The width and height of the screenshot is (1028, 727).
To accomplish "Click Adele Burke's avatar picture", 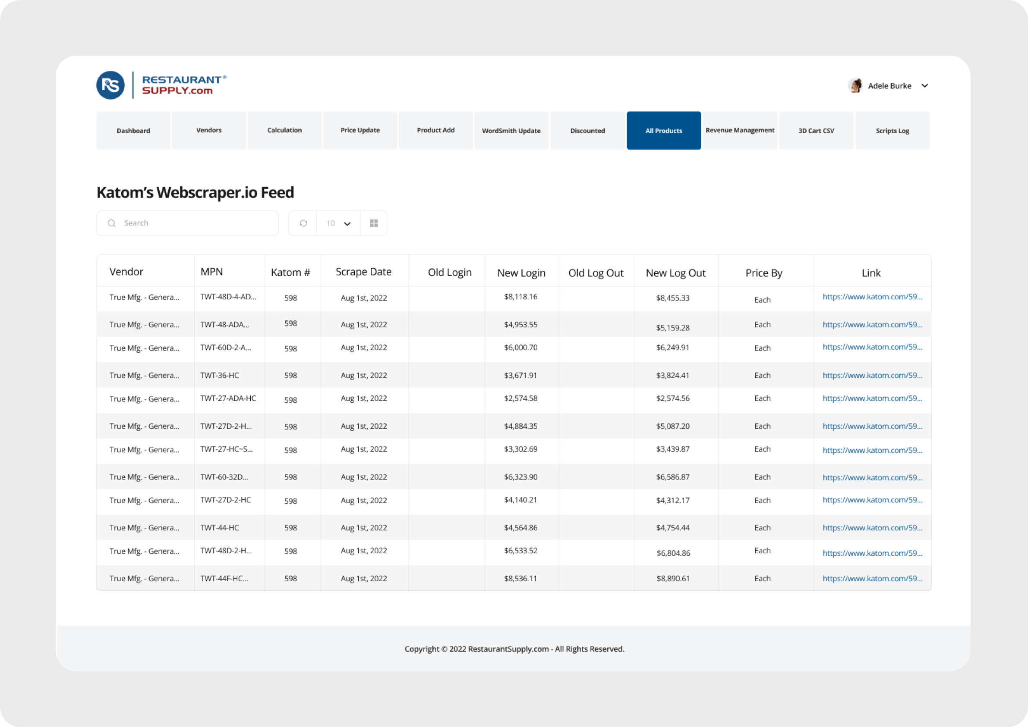I will 855,85.
